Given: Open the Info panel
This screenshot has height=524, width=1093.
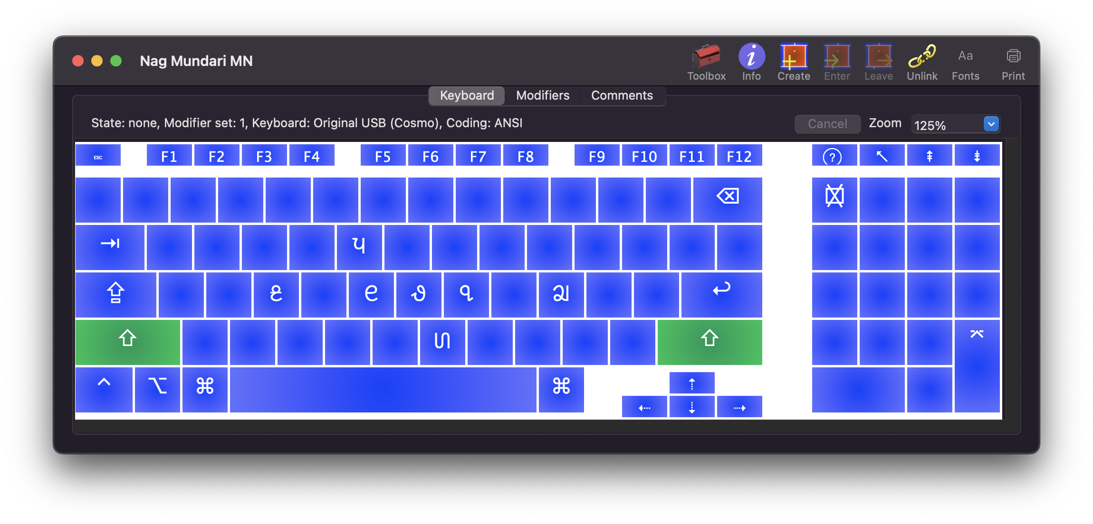Looking at the screenshot, I should pos(752,61).
